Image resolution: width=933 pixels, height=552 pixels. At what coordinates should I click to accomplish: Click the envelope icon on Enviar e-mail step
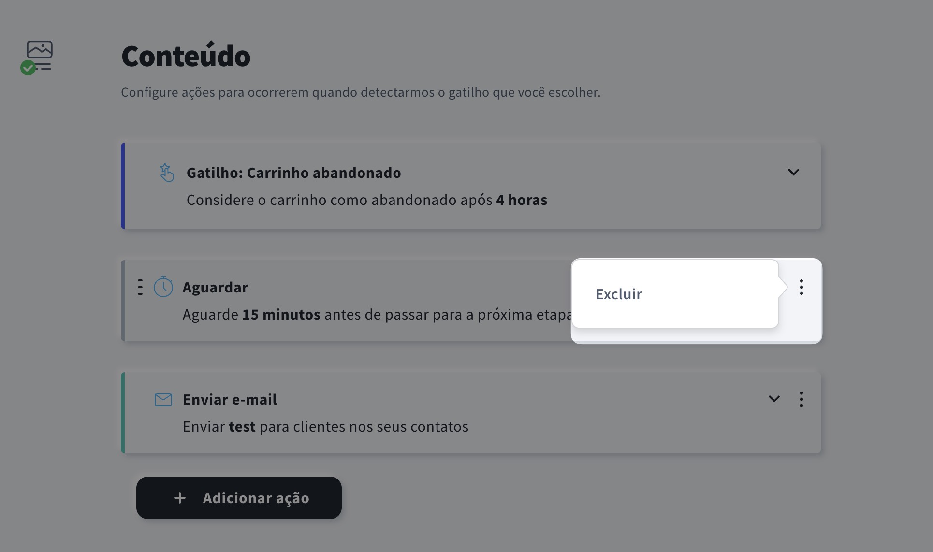click(x=163, y=399)
